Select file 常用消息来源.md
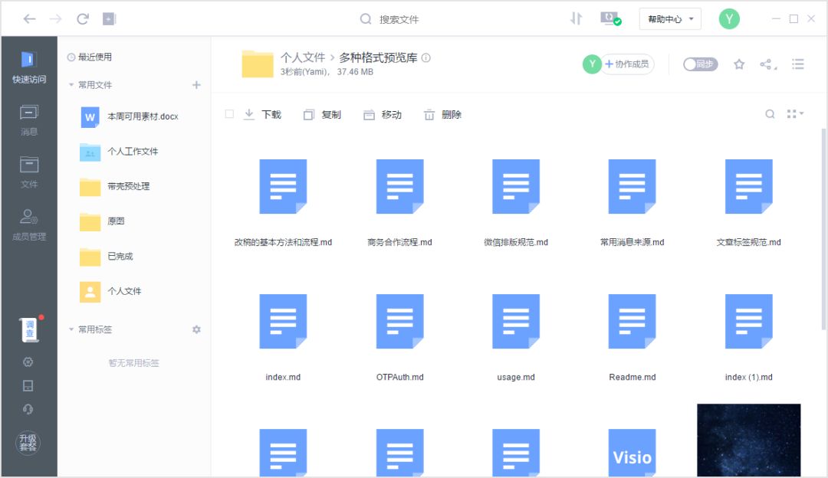The width and height of the screenshot is (828, 478). (x=632, y=202)
